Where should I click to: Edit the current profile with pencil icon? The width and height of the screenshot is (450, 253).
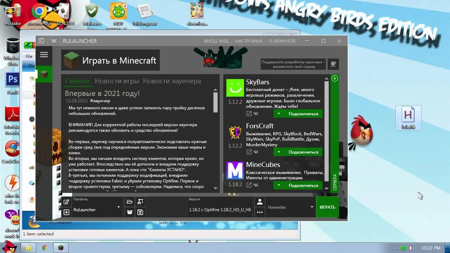coord(66,202)
